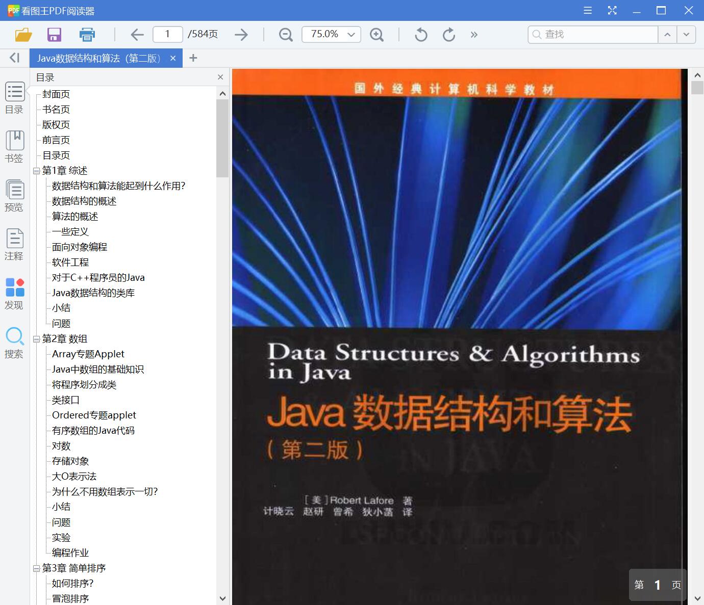Click the outline scrollbar down arrow
The height and width of the screenshot is (605, 704).
pos(222,598)
